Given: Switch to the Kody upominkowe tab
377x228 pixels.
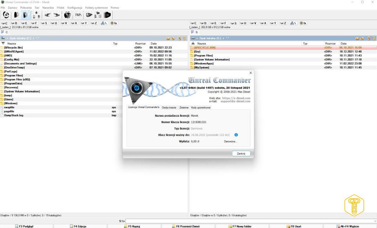Looking at the screenshot, I should 201,108.
